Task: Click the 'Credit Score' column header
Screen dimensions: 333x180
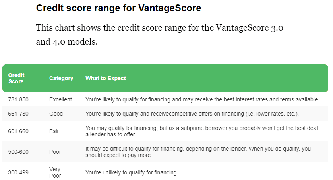Action: 16,78
